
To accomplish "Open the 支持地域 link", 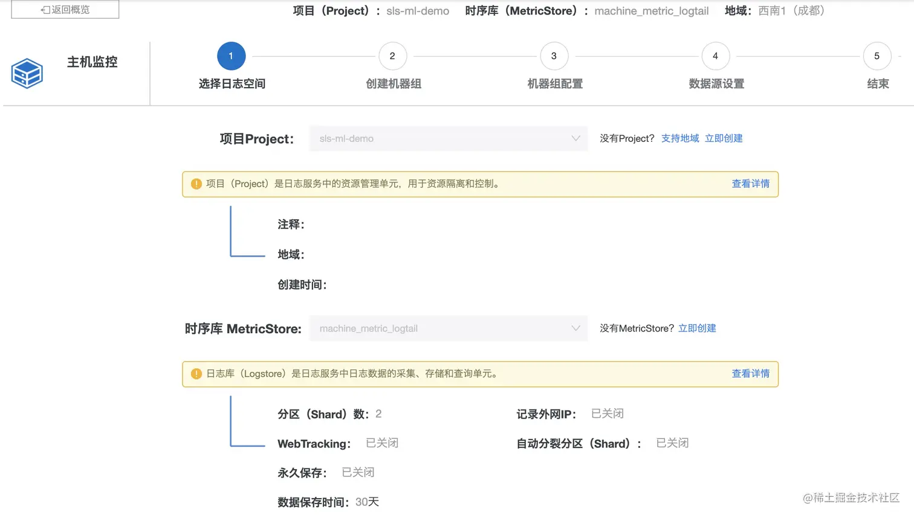I will coord(680,138).
